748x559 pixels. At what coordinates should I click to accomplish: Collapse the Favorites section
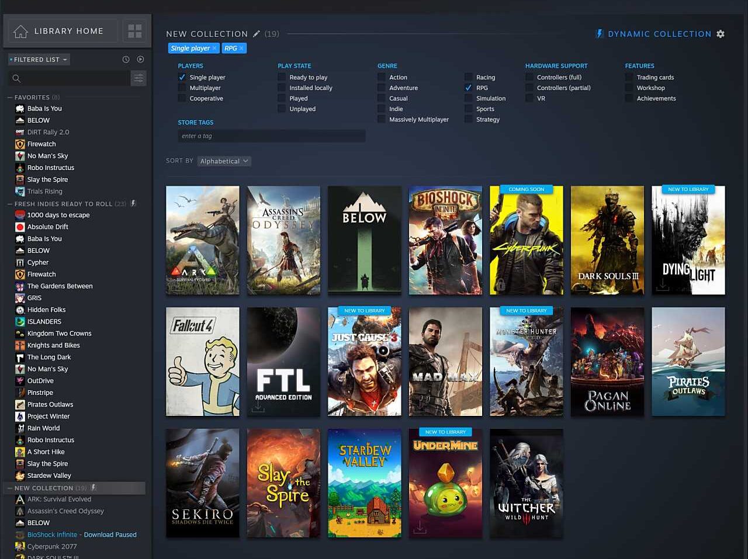10,98
